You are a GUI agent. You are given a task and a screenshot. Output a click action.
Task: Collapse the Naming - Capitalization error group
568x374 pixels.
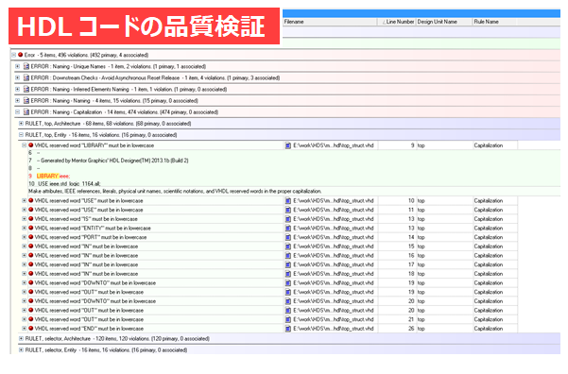coord(17,111)
